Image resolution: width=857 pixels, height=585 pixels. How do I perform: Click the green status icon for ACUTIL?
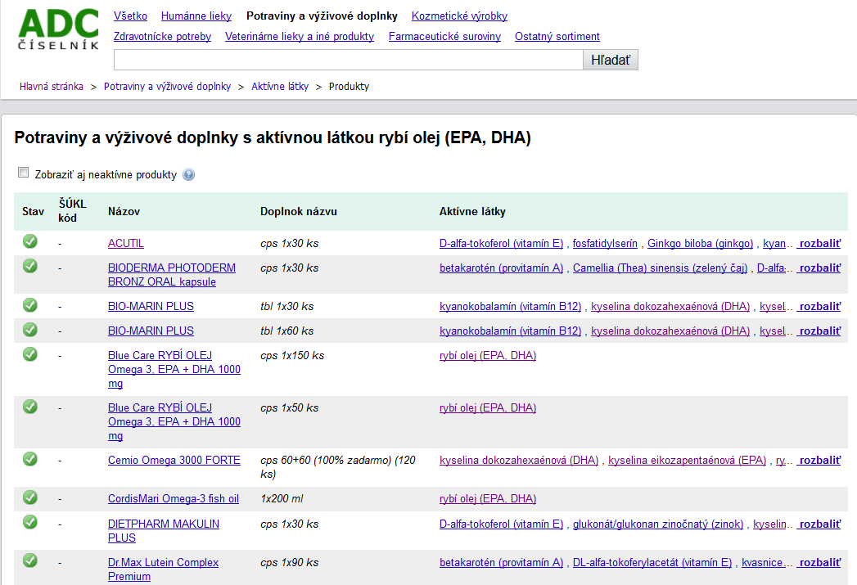pyautogui.click(x=30, y=241)
